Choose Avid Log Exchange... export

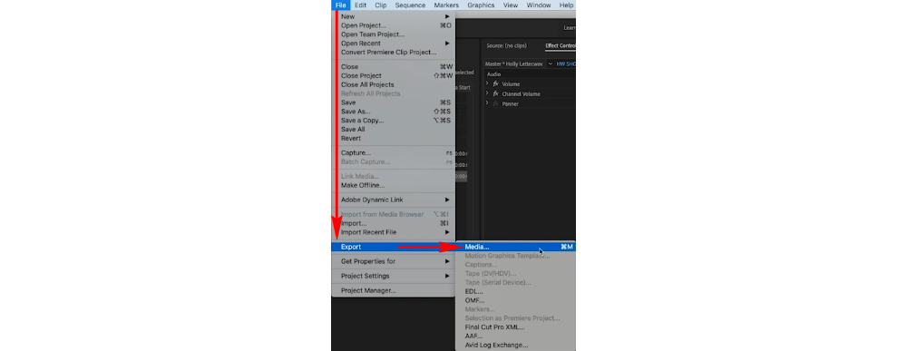click(516, 345)
